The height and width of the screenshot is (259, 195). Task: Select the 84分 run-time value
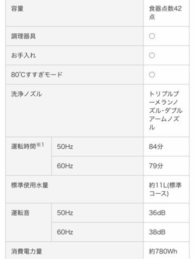[156, 147]
